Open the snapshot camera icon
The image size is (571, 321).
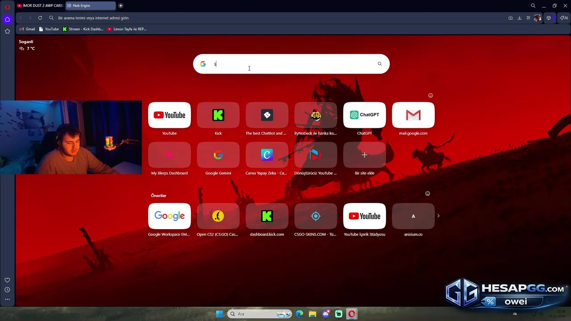[510, 18]
